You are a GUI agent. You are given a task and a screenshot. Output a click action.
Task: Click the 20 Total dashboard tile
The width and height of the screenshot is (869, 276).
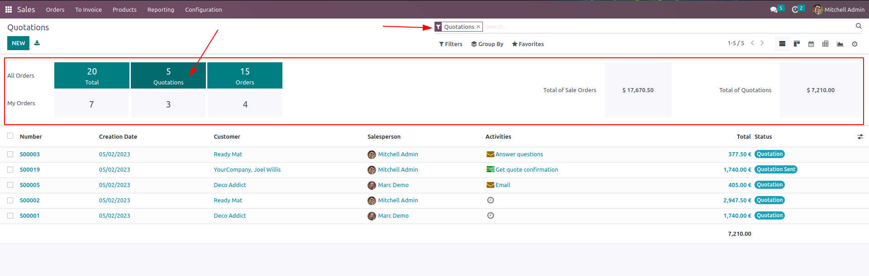pyautogui.click(x=92, y=75)
